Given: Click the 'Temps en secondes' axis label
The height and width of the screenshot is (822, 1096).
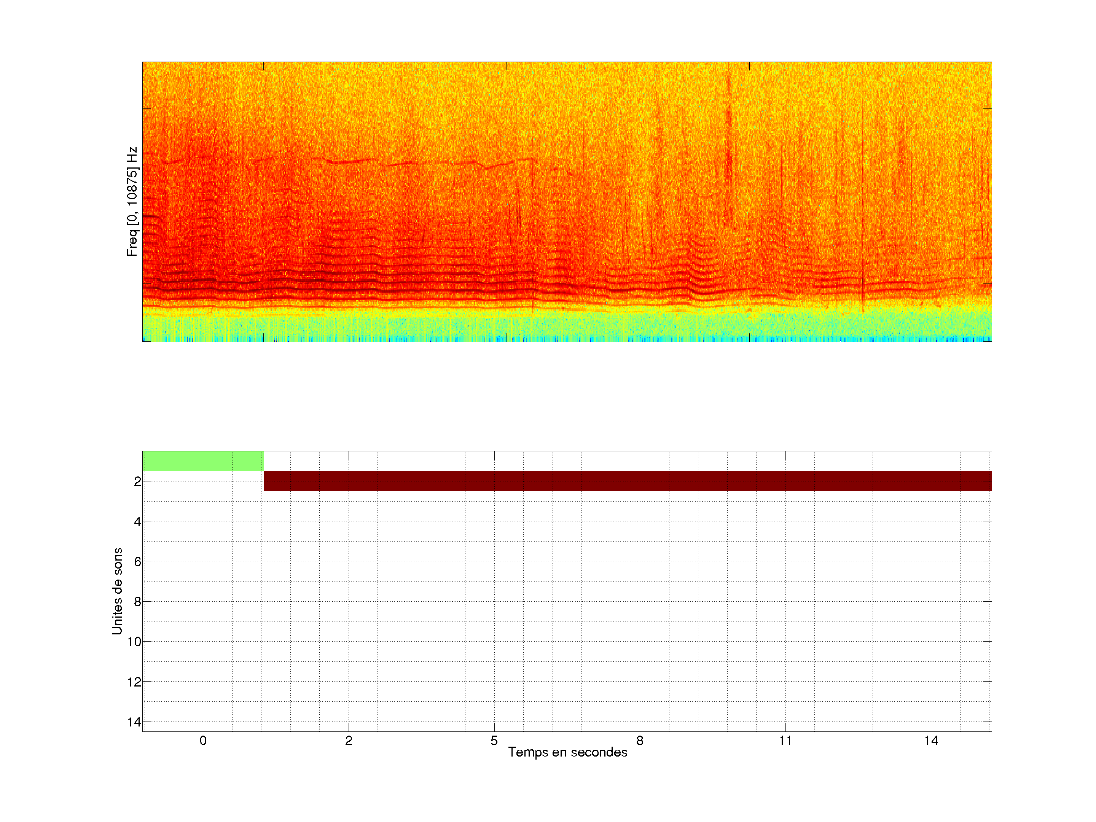Looking at the screenshot, I should 567,752.
